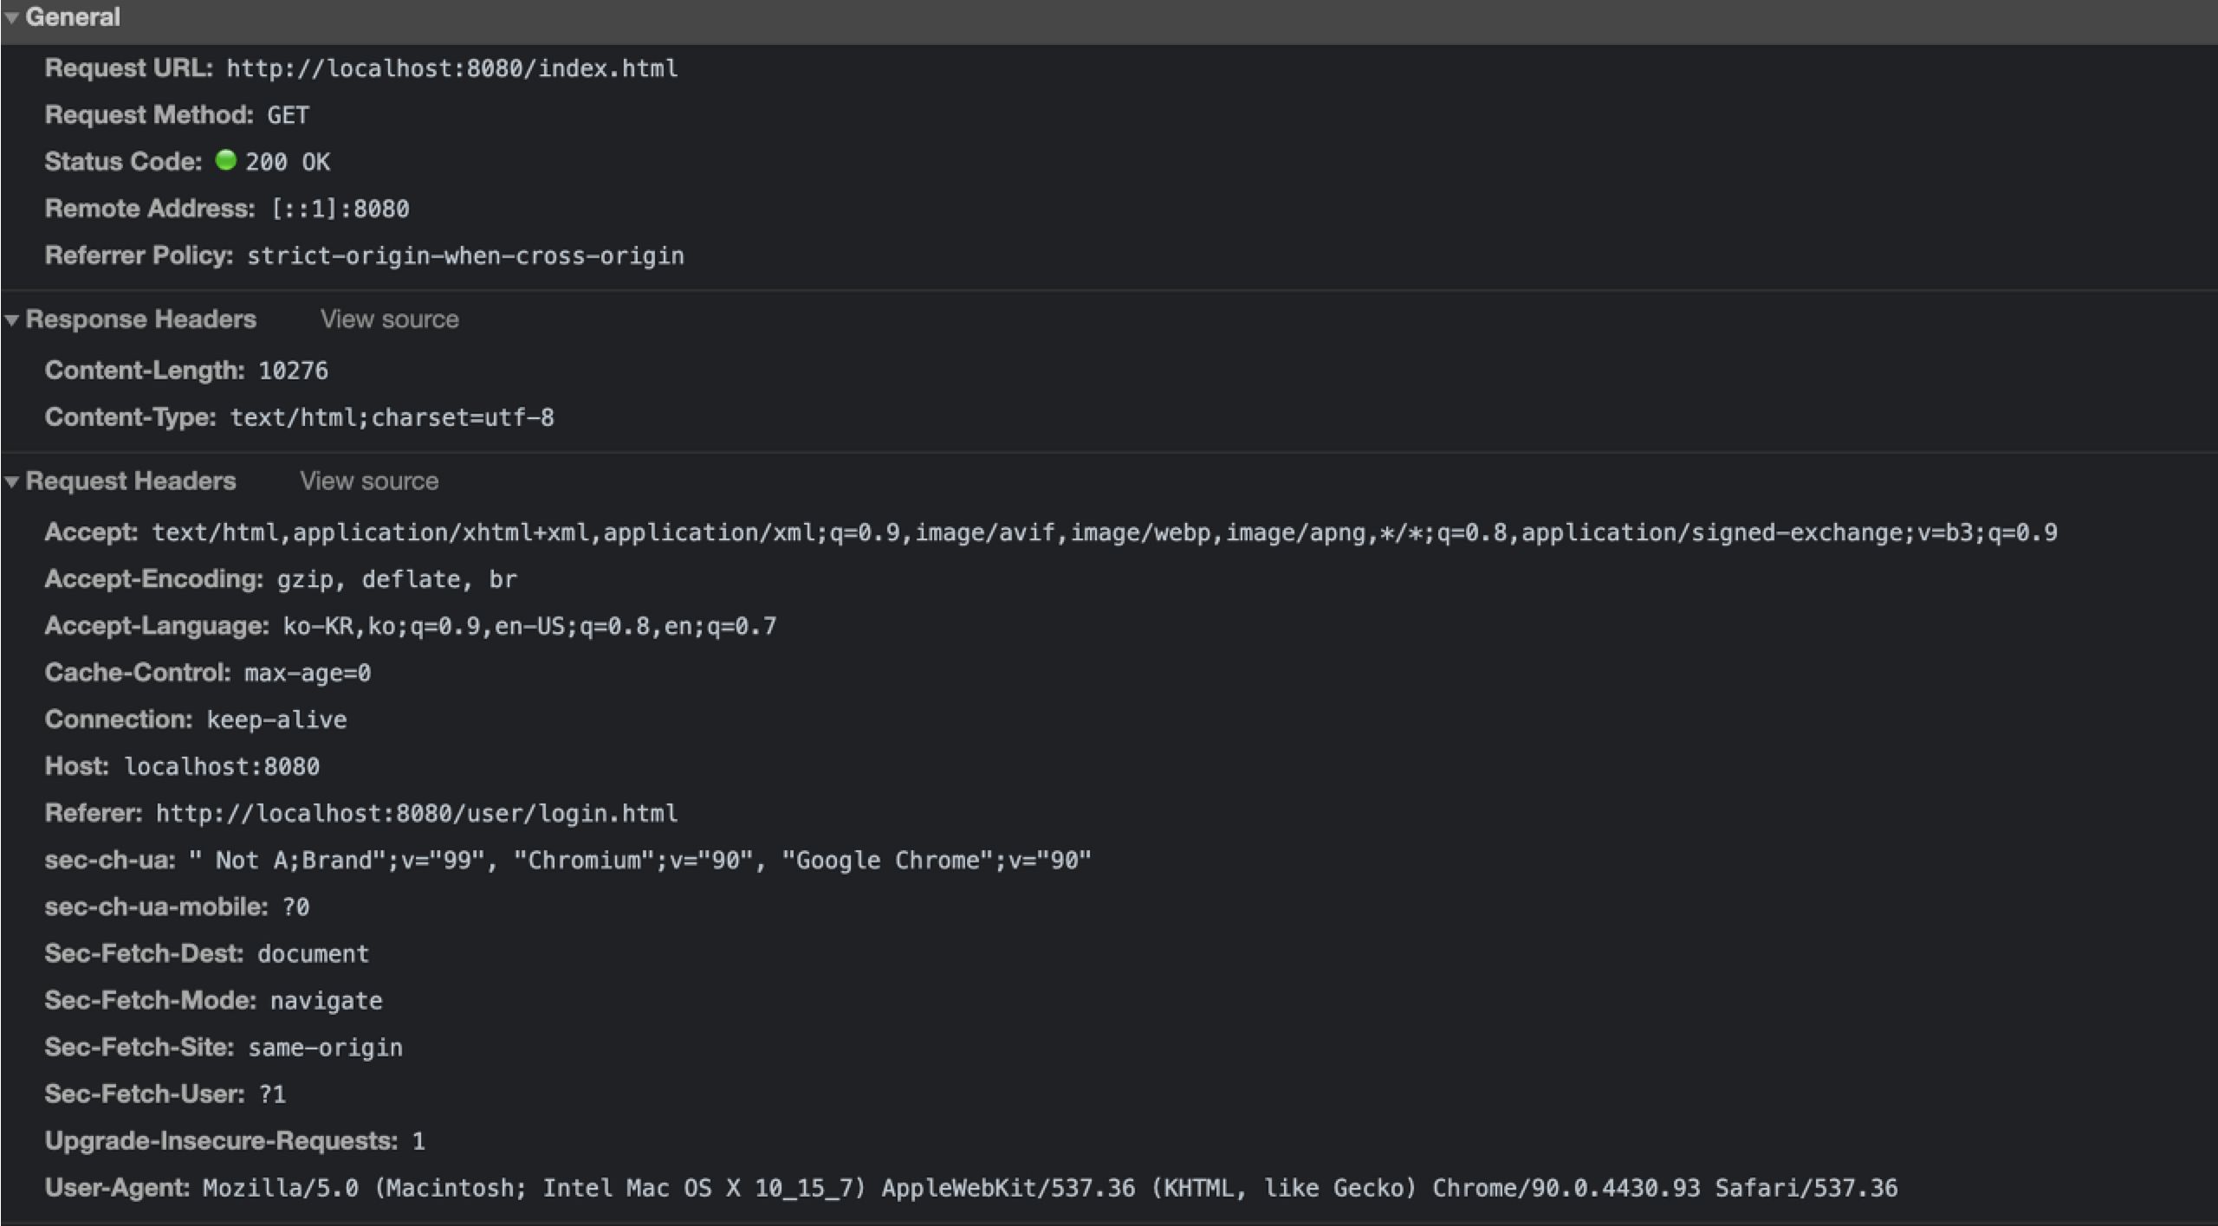This screenshot has height=1226, width=2218.
Task: Click the Referer URL login.html value
Action: [x=416, y=814]
